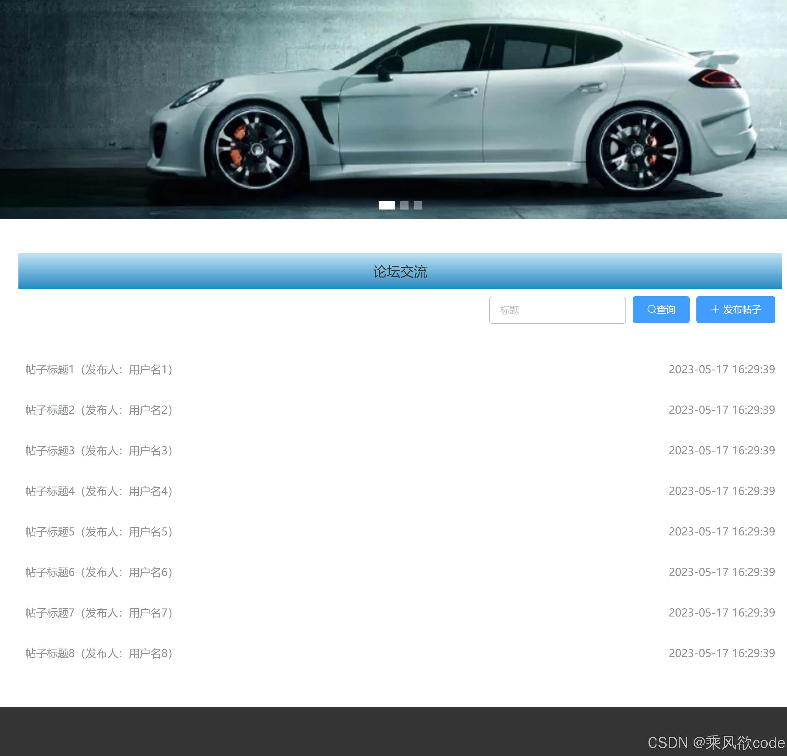Open post 帖子标题1 by 用户名1
This screenshot has width=787, height=756.
tap(99, 369)
